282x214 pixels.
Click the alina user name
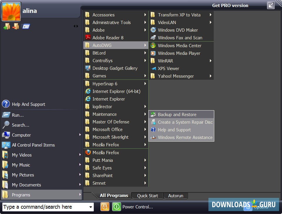30,11
